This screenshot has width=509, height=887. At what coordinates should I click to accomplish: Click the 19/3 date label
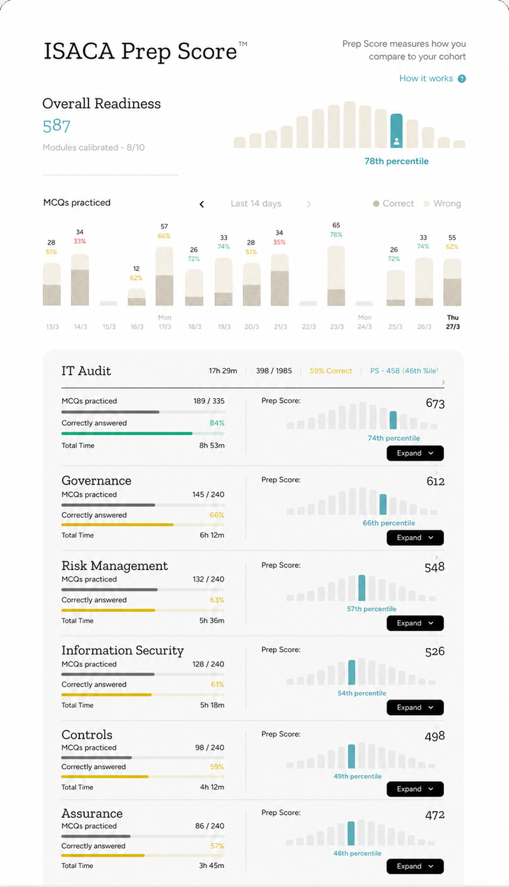click(x=223, y=327)
